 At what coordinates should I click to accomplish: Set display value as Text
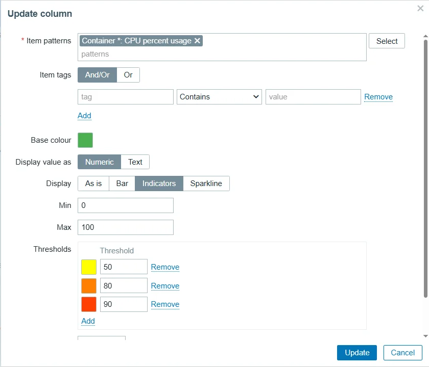point(135,162)
